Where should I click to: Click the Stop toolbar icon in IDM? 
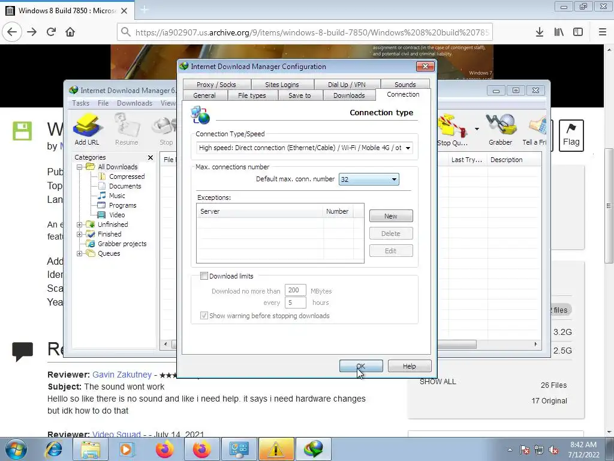point(166,130)
